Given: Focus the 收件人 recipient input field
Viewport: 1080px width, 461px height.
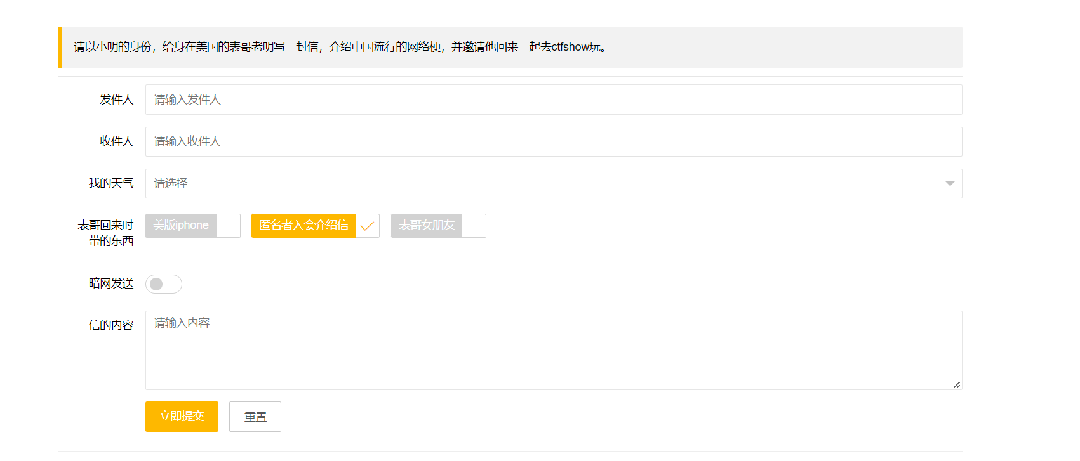Looking at the screenshot, I should click(552, 141).
